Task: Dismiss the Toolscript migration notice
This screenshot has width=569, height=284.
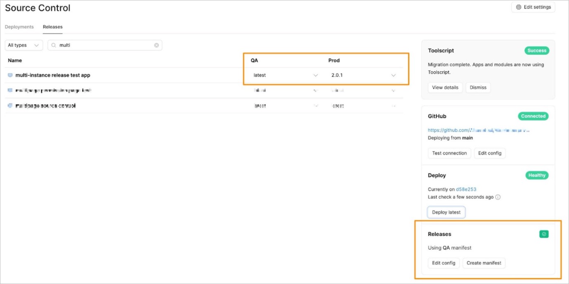Action: click(478, 87)
